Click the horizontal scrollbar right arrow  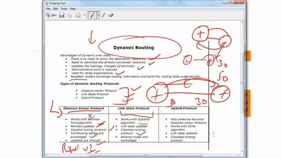tap(238, 155)
